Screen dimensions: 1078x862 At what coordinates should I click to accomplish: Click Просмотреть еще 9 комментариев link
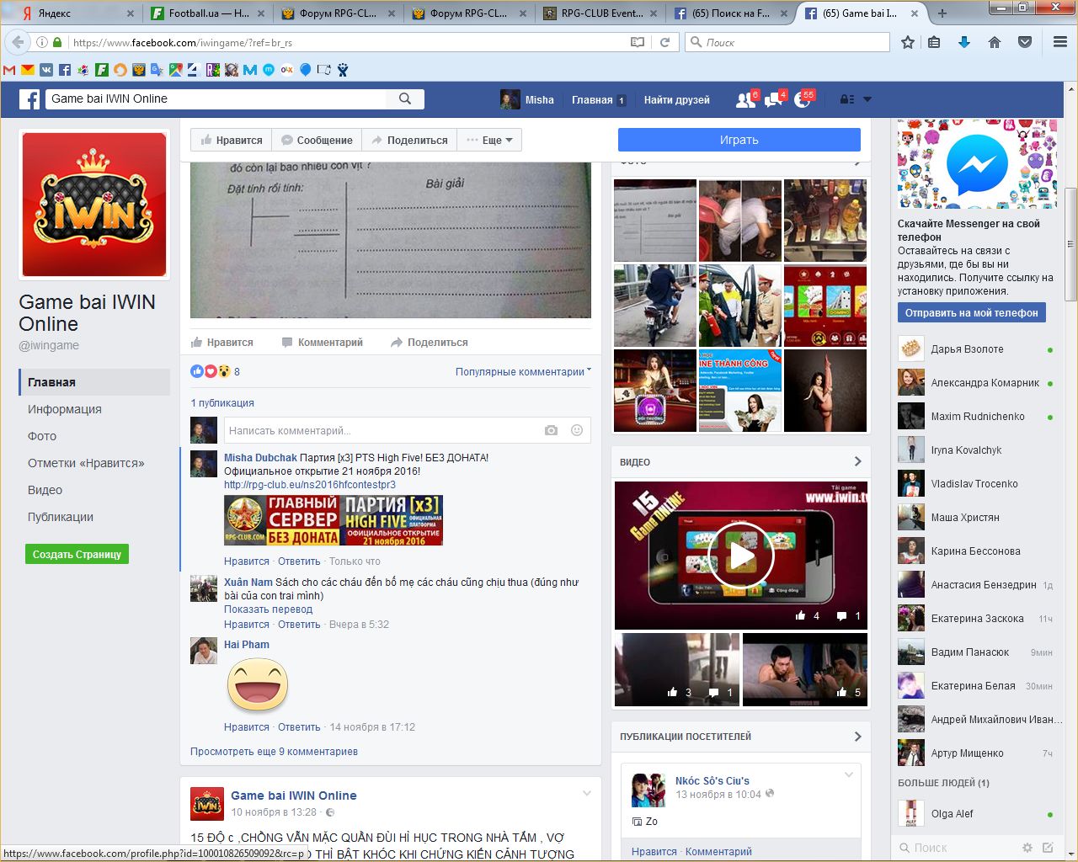[x=274, y=751]
